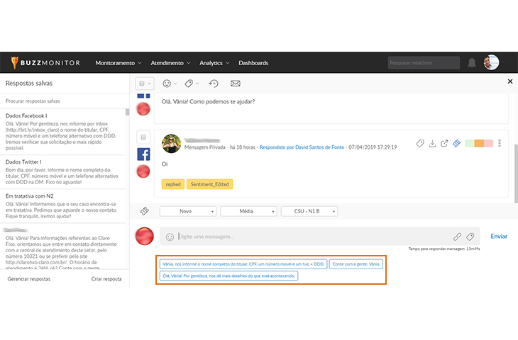Click the green sentiment color swatch
This screenshot has width=518, height=340.
pyautogui.click(x=470, y=143)
